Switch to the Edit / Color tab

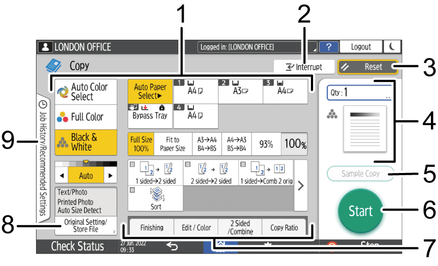(x=195, y=227)
